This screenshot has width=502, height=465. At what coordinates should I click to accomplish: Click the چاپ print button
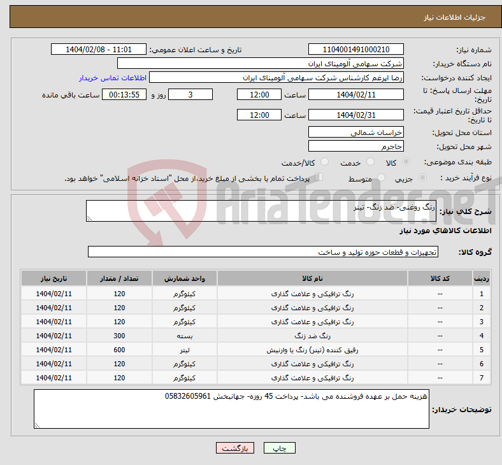[279, 448]
